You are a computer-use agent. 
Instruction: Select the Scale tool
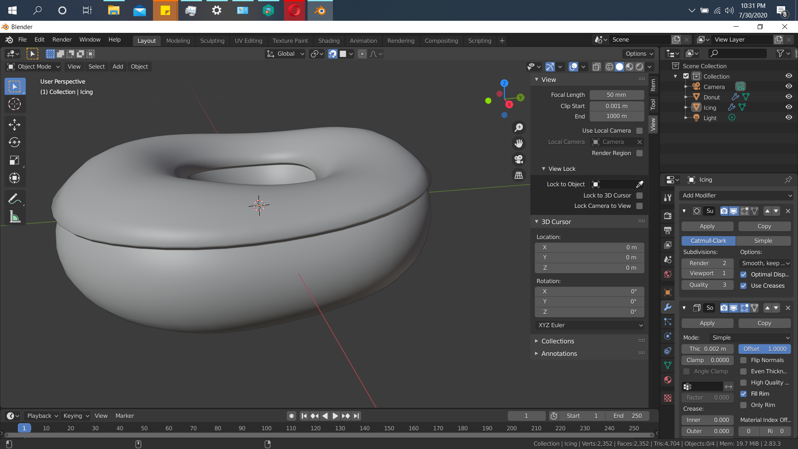pos(15,160)
